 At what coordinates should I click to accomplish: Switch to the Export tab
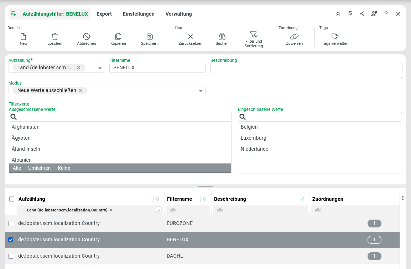click(104, 14)
